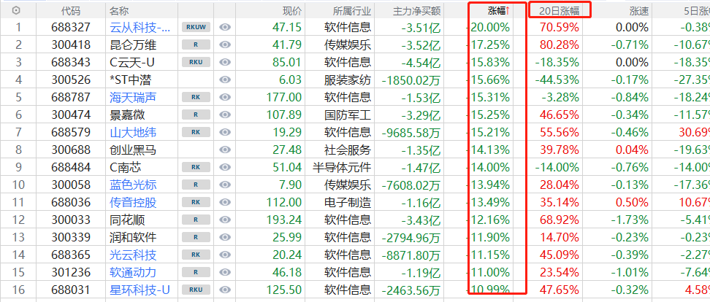
Task: Open the 海天瑞声 stock link
Action: (x=133, y=97)
